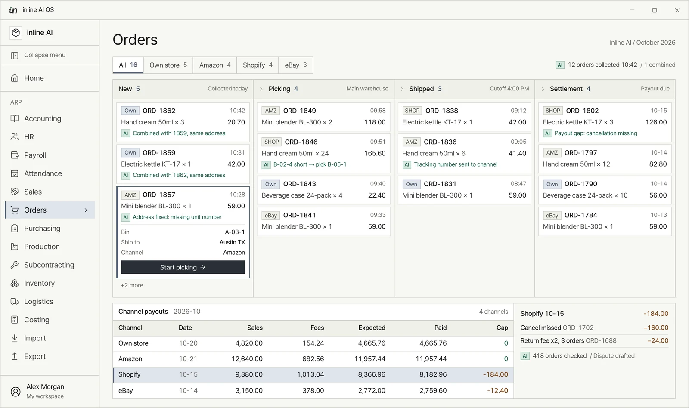Click the Inventory boxes icon
Viewport: 689px width, 408px height.
[15, 283]
